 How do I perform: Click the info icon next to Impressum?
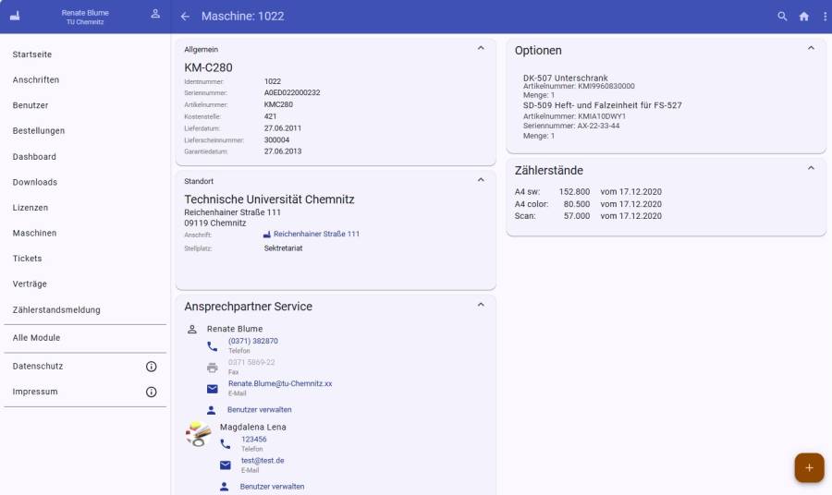point(152,392)
